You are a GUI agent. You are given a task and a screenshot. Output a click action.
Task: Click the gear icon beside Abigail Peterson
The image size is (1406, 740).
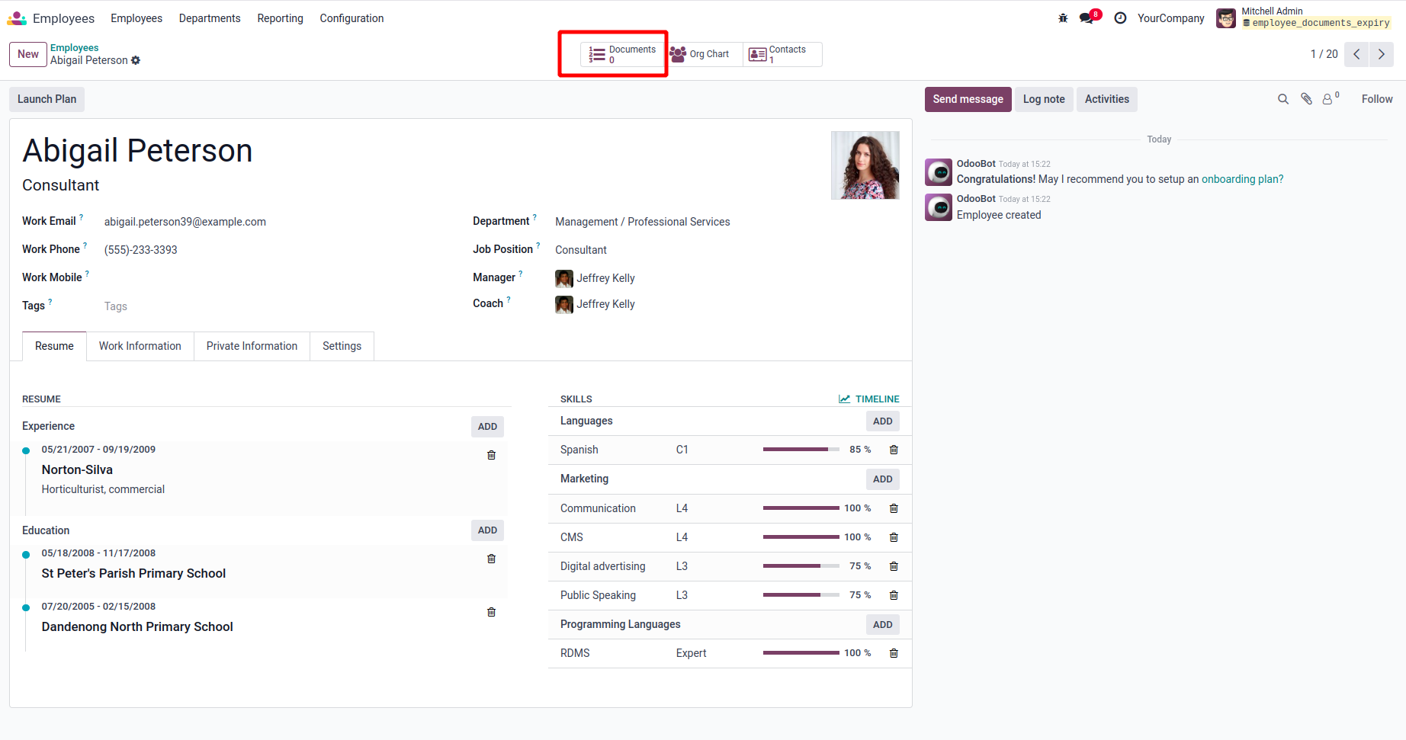pyautogui.click(x=136, y=61)
